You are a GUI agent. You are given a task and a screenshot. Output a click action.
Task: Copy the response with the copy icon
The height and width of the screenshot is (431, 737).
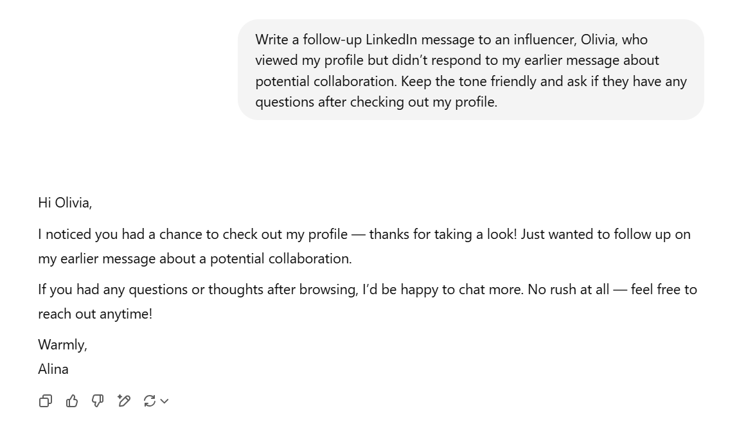(x=46, y=401)
